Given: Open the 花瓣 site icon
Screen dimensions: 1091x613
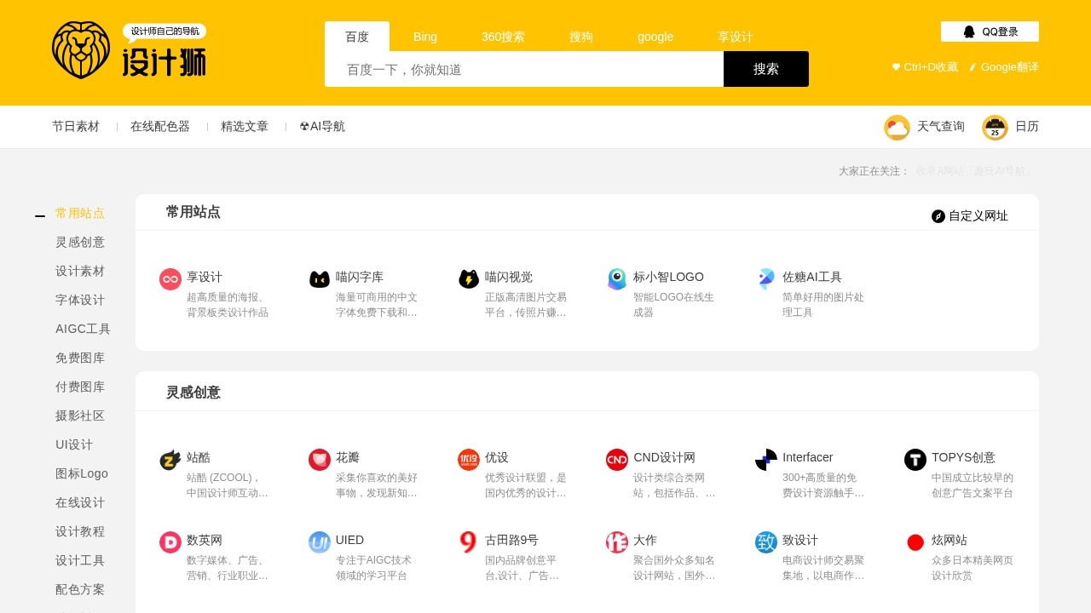Looking at the screenshot, I should click(319, 459).
